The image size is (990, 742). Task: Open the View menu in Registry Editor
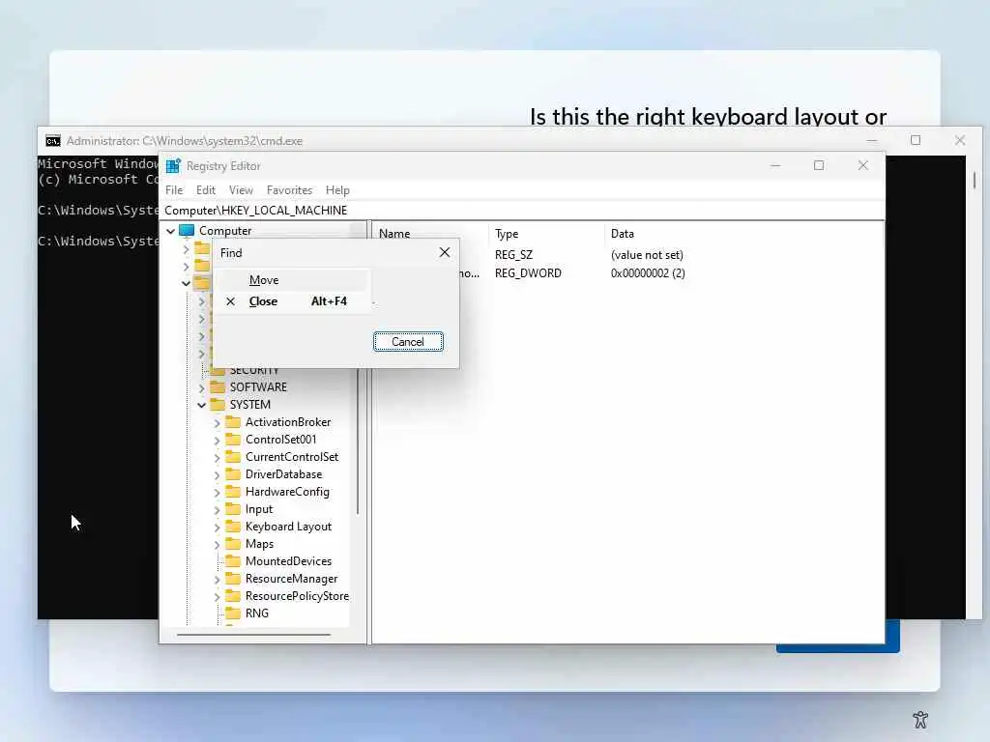point(241,190)
